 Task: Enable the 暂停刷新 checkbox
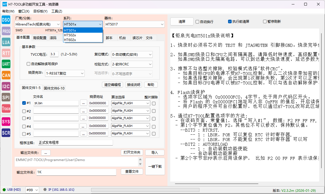(x=265, y=22)
